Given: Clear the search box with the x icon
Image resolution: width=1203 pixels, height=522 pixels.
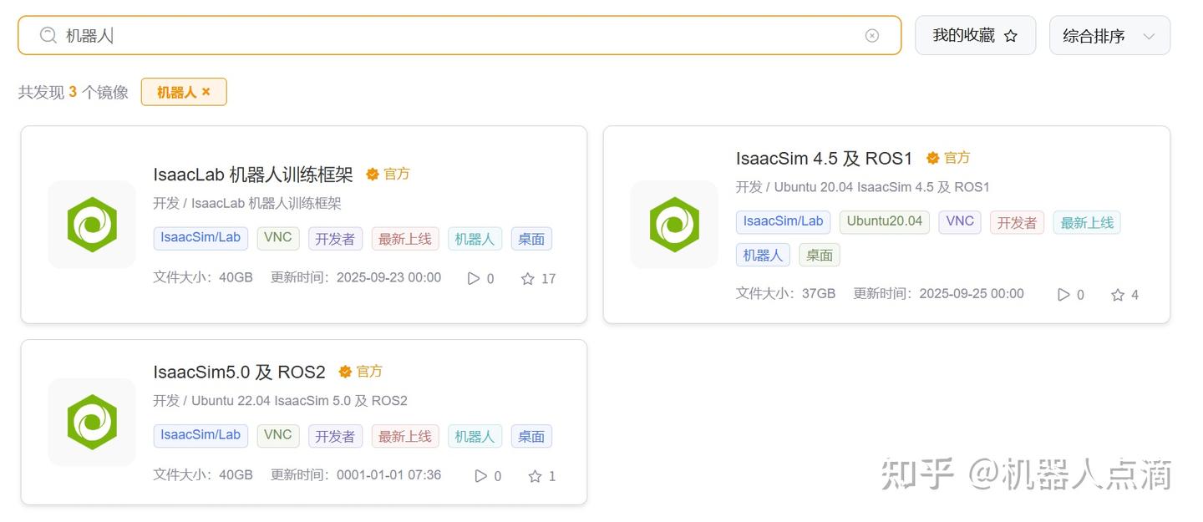Looking at the screenshot, I should (x=872, y=35).
